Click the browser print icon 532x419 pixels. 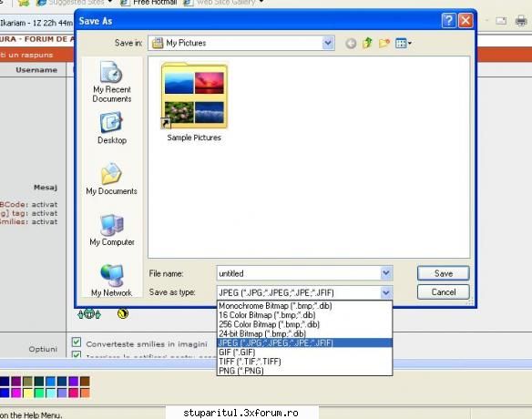coord(521,21)
